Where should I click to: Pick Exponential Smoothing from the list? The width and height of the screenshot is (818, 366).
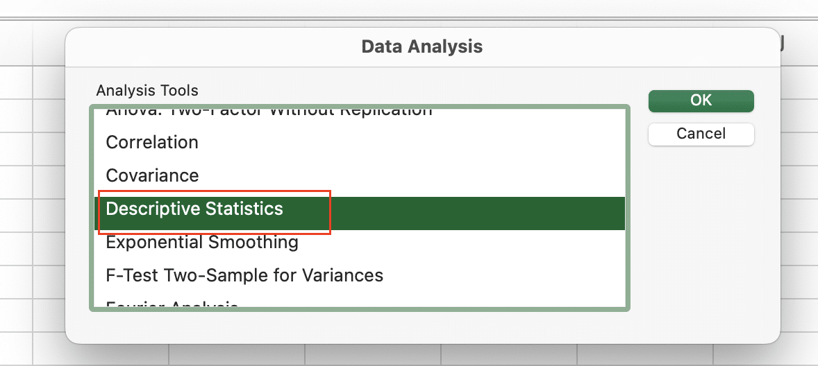tap(202, 242)
